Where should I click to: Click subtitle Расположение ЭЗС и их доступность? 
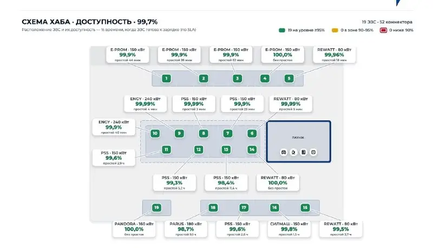coord(109,30)
